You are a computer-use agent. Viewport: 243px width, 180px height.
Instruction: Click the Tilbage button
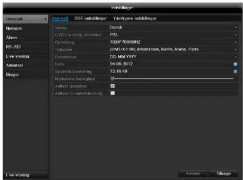click(223, 174)
